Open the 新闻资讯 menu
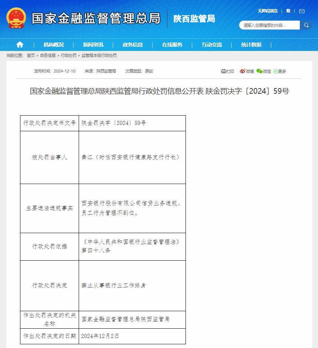Screen dimensions: 318x348 point(93,45)
